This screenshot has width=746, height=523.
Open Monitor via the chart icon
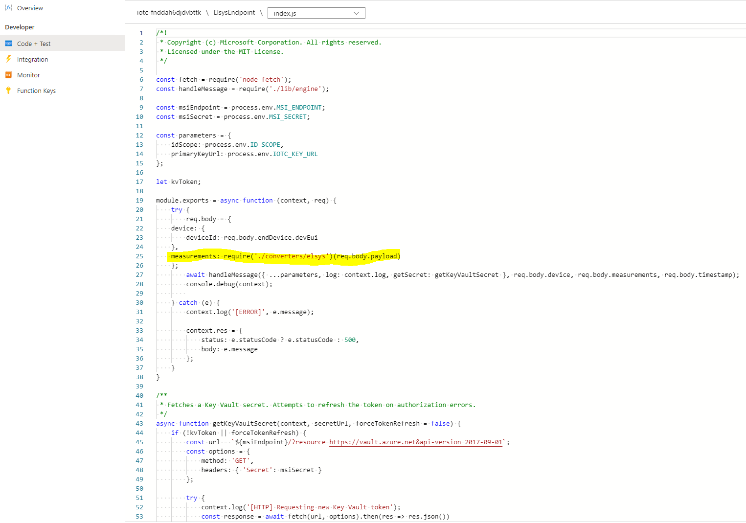8,75
